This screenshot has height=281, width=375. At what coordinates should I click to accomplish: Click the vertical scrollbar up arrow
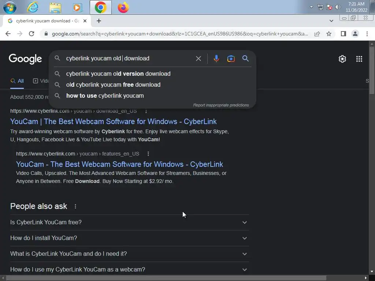pos(372,44)
